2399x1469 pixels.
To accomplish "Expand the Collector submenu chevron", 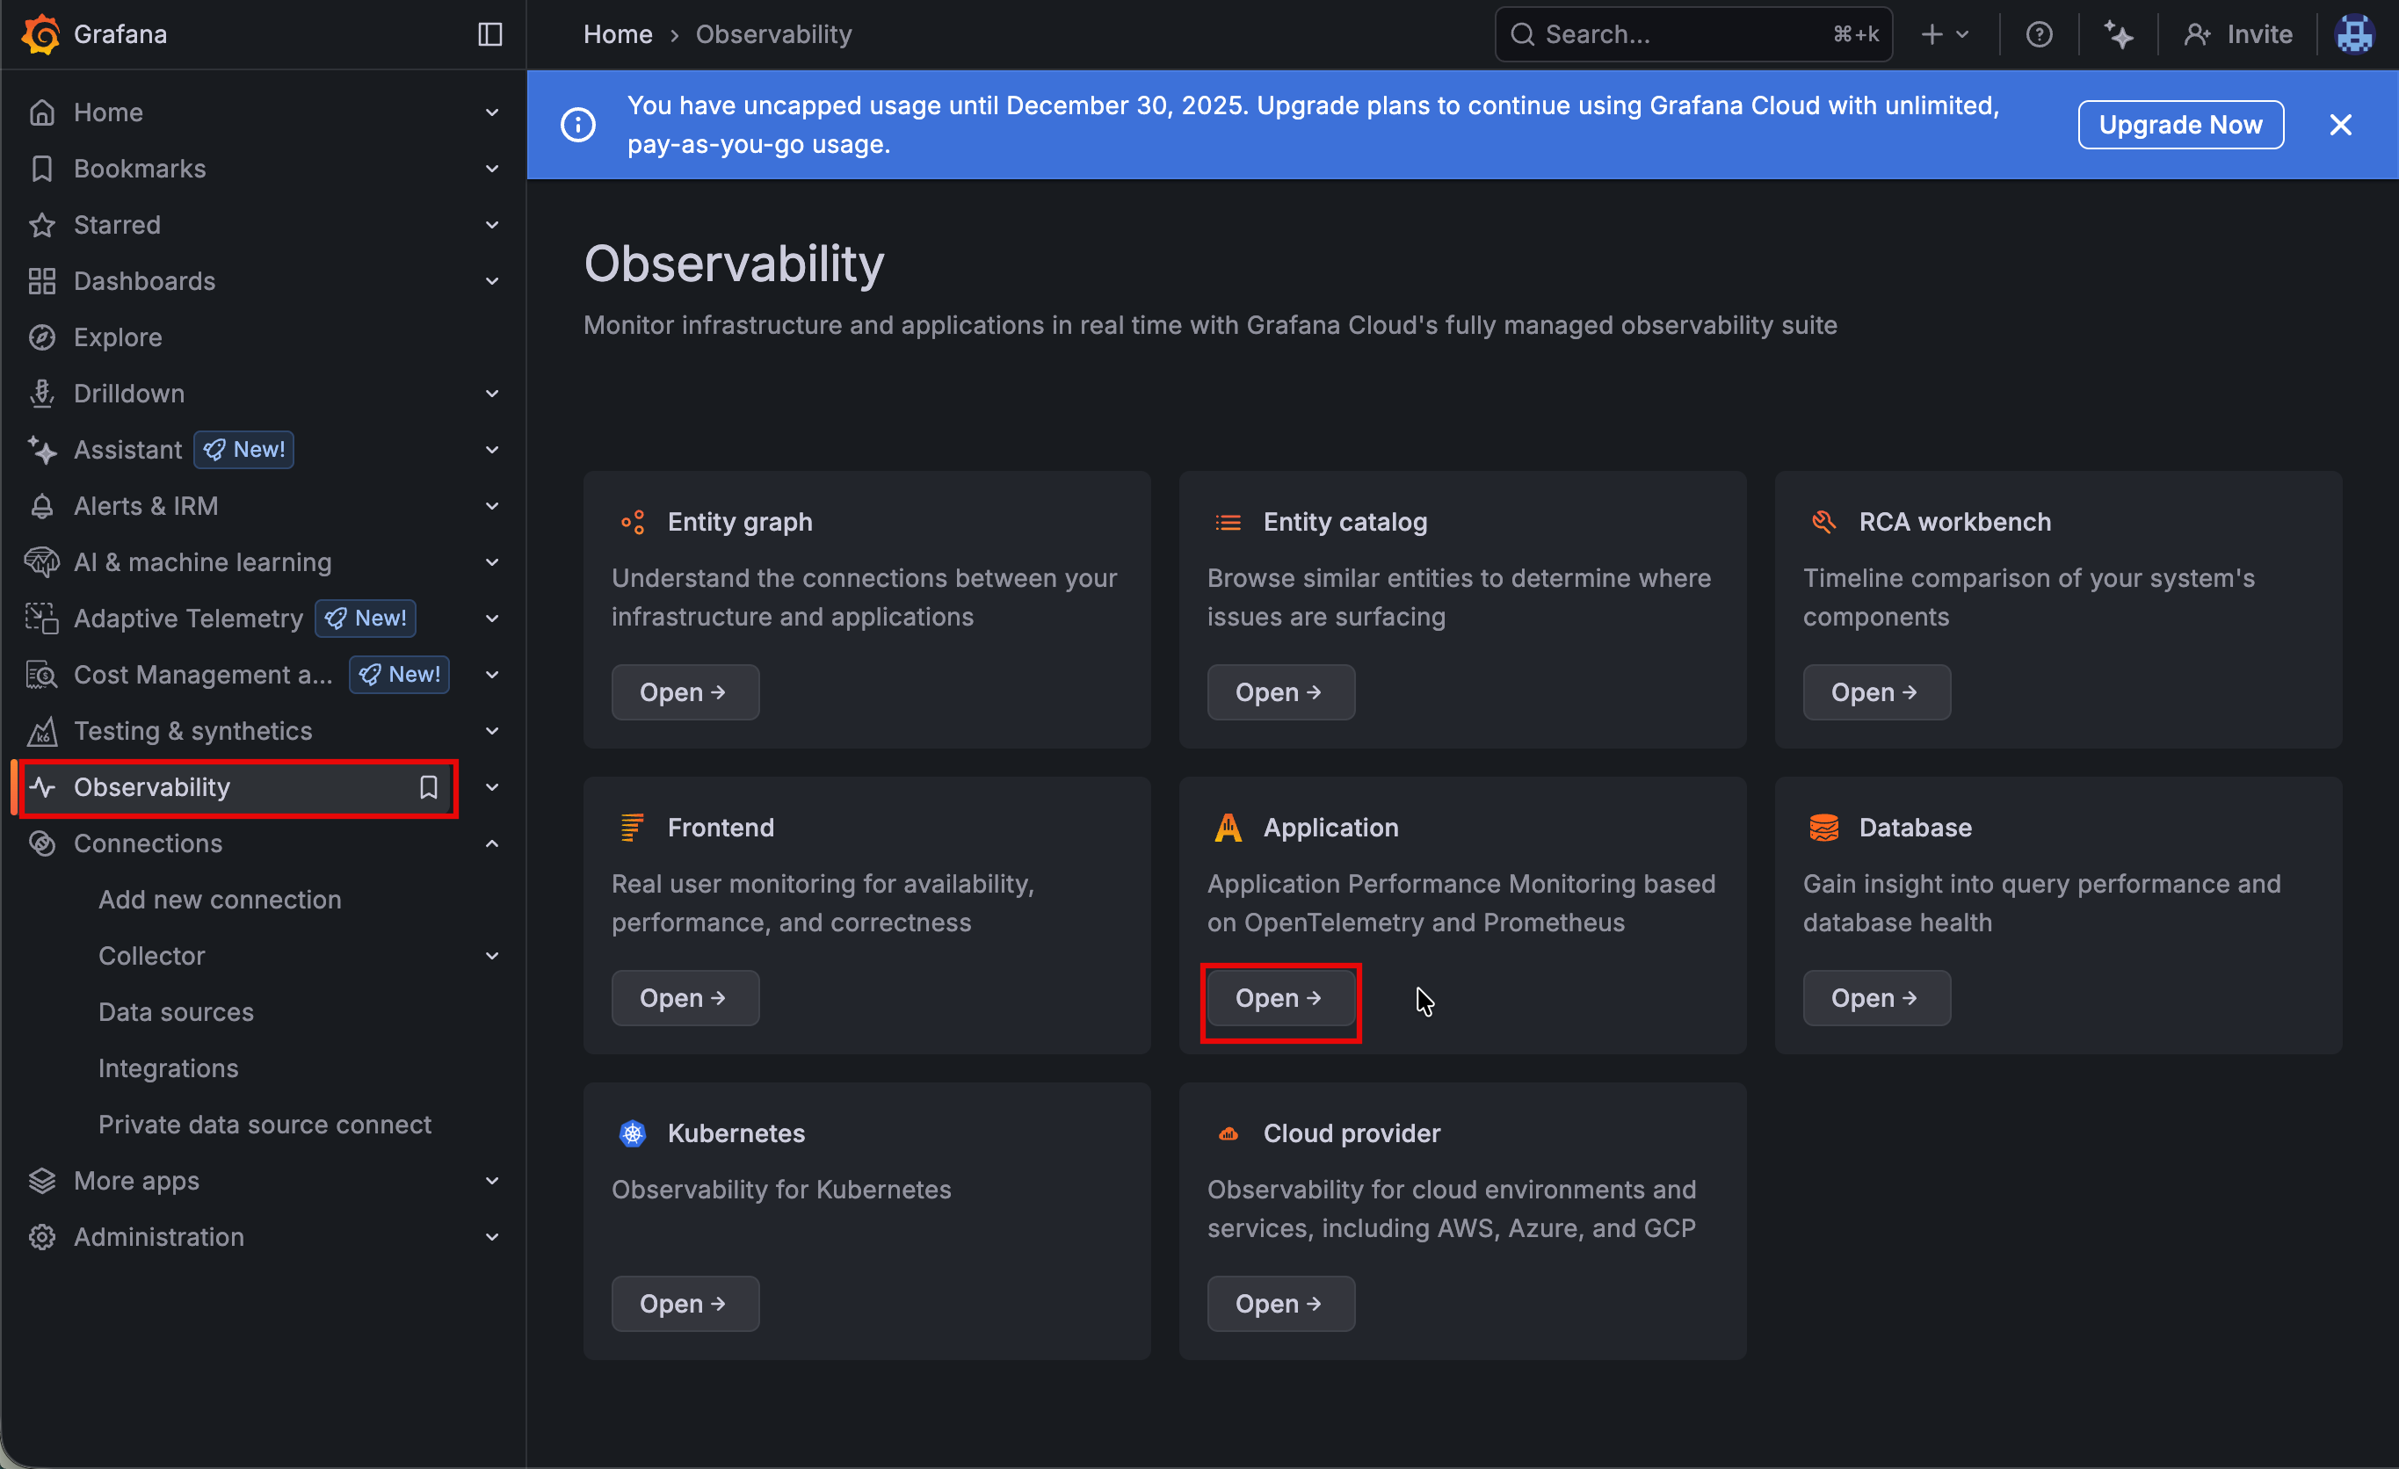I will click(493, 956).
